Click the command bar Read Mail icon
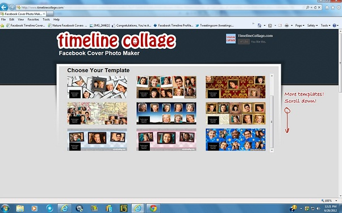This screenshot has width=342, height=213. click(x=280, y=26)
